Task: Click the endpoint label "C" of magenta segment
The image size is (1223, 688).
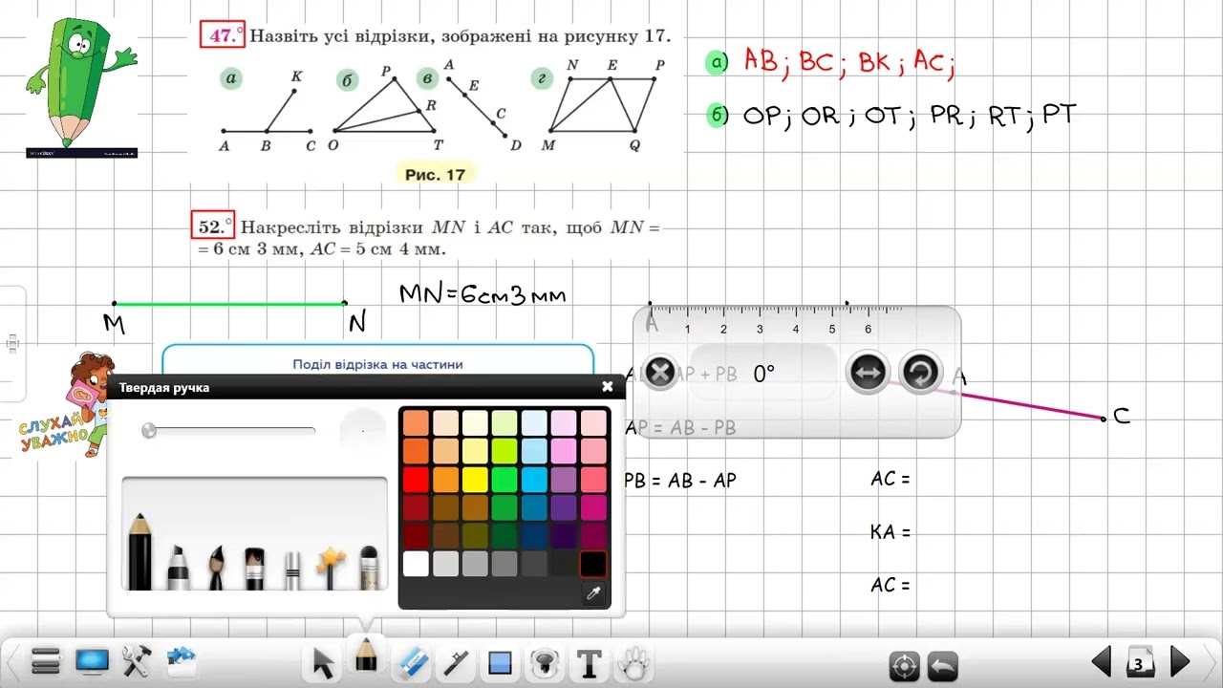Action: pyautogui.click(x=1122, y=416)
